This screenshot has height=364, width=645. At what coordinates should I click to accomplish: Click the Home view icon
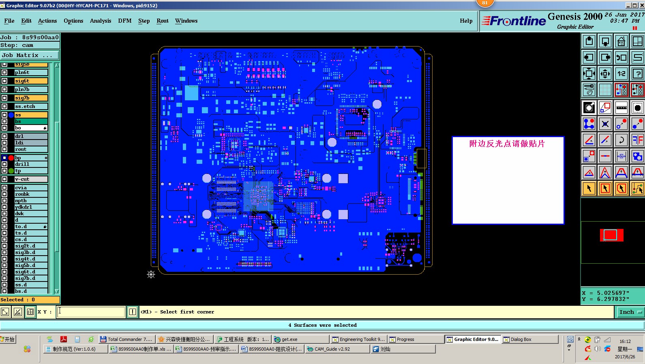pos(621,41)
